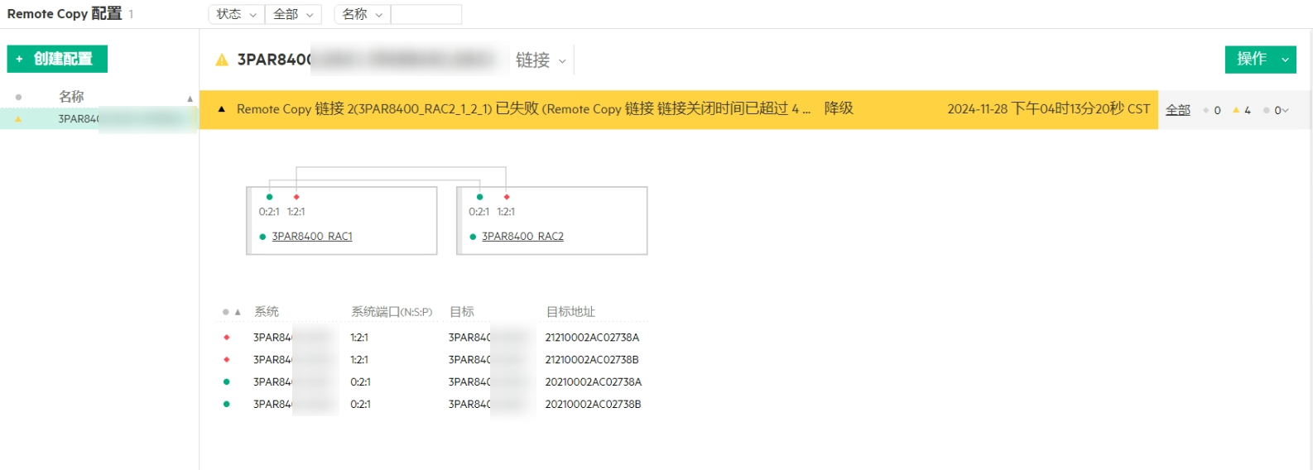Click the status column dot in sidebar header

pos(18,97)
